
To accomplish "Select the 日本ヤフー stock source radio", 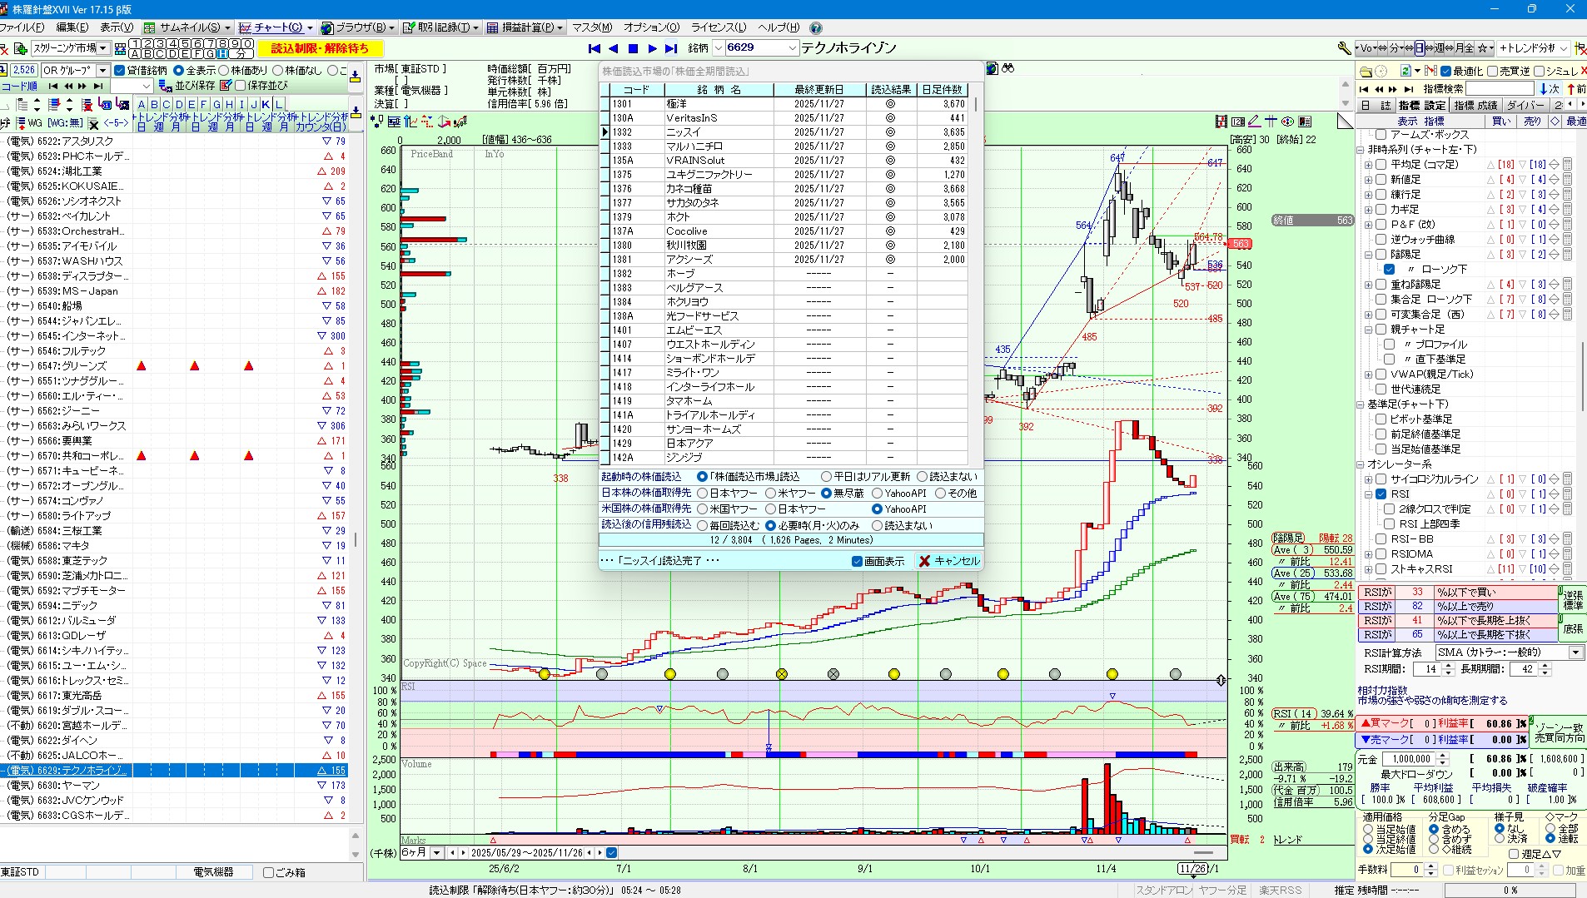I will (x=703, y=494).
